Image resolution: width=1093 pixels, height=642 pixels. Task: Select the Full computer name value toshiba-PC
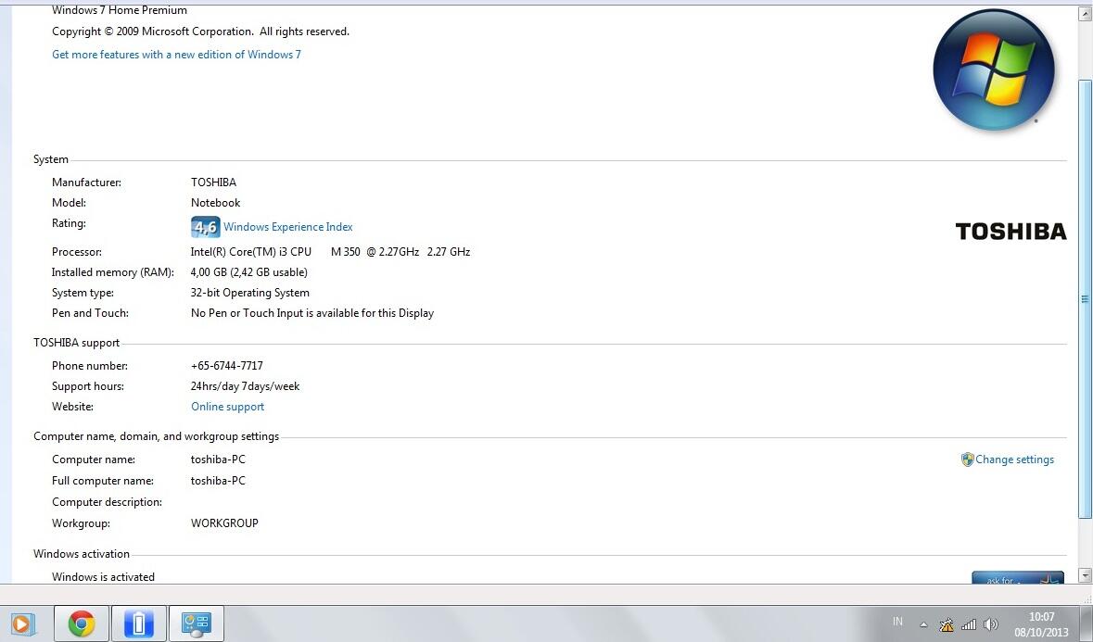click(218, 481)
